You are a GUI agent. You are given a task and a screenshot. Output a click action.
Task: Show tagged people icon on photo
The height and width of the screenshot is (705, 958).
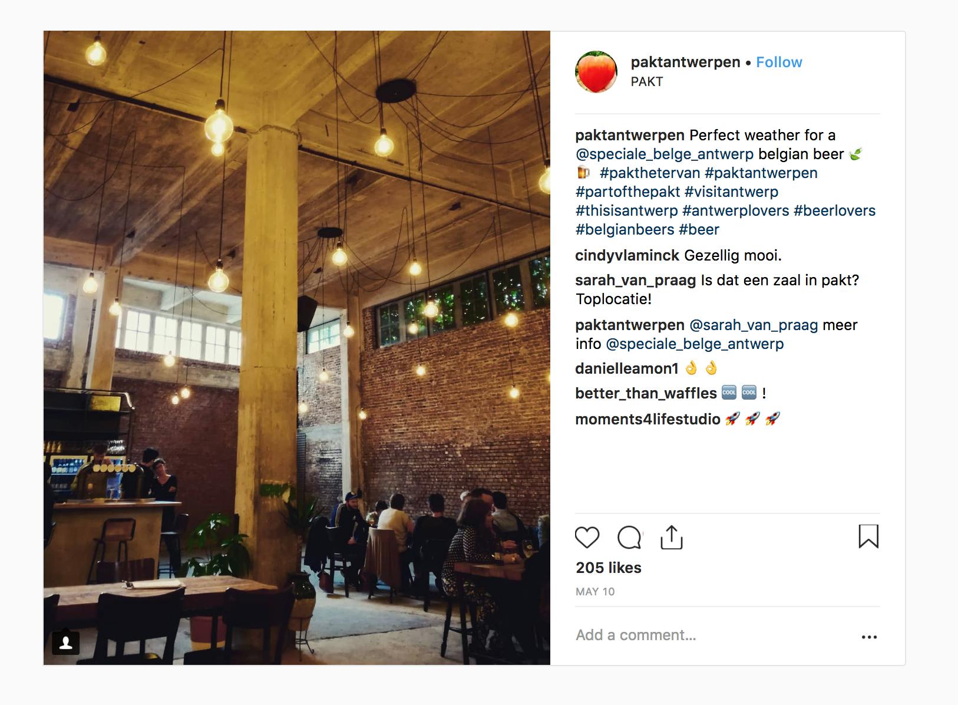pyautogui.click(x=66, y=643)
